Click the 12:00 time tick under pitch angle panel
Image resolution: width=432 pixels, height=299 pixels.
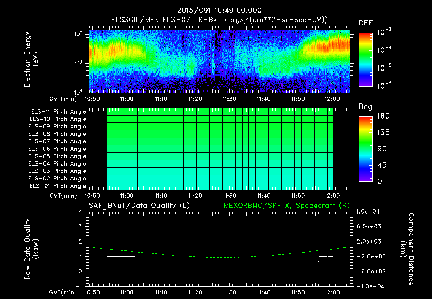(x=332, y=196)
